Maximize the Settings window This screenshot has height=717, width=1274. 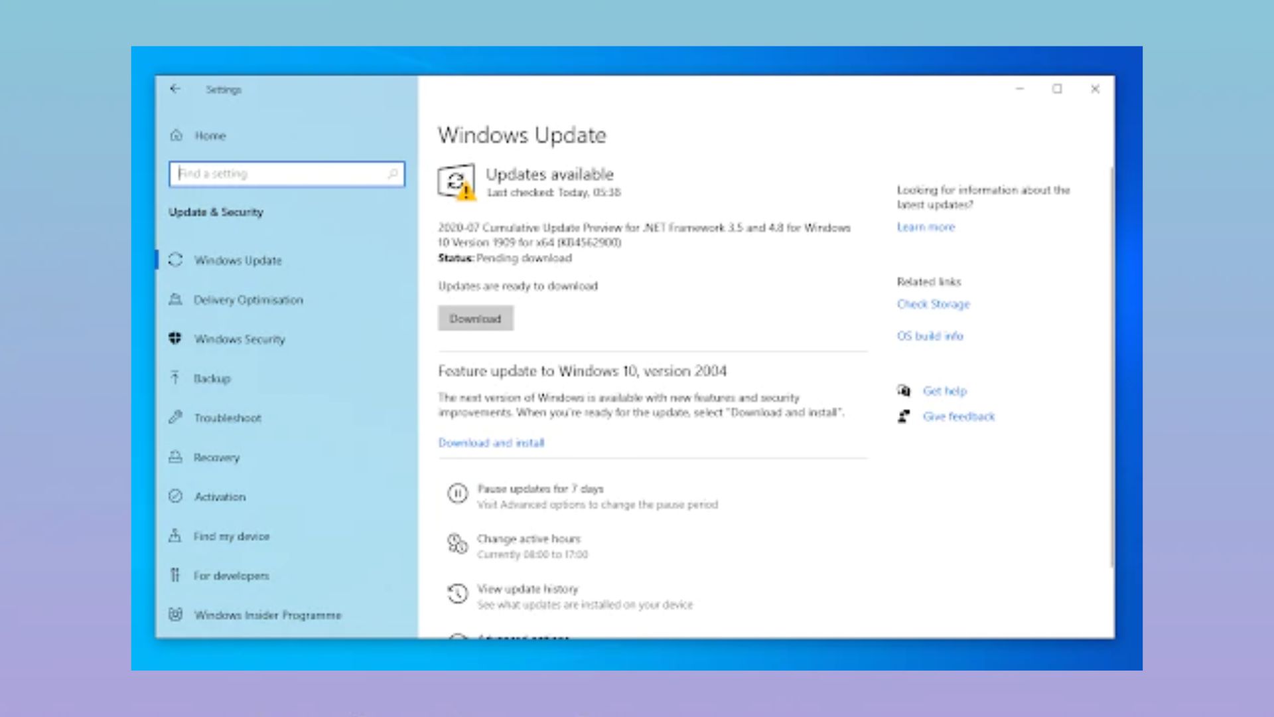point(1057,89)
